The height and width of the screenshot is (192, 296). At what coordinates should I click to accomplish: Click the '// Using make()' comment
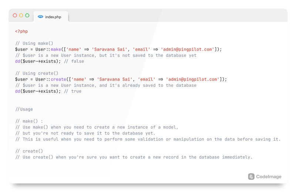[x=34, y=43]
